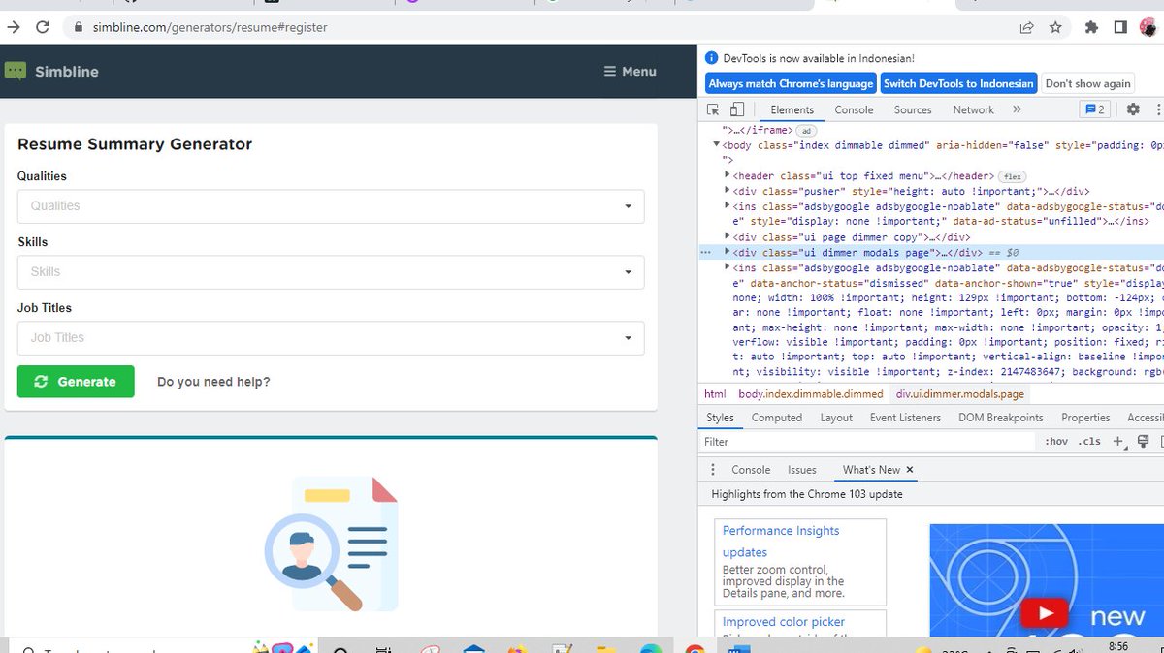Toggle the .cls element classes panel
1164x653 pixels.
point(1090,442)
